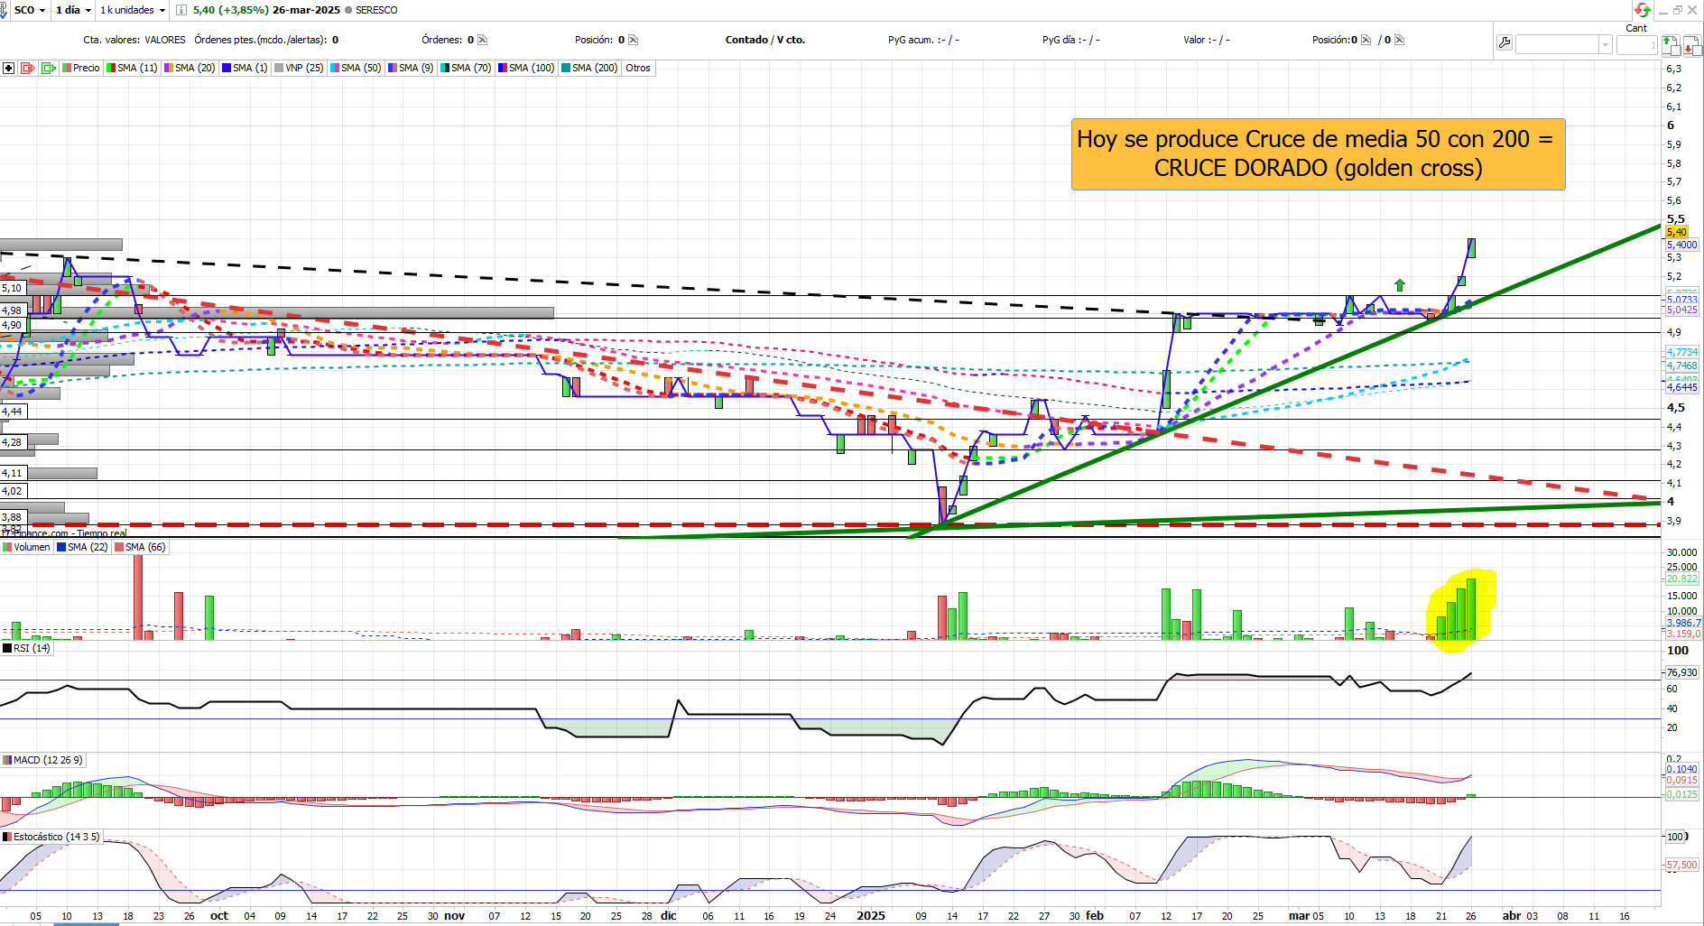Click the RSI (14) panel label
This screenshot has width=1704, height=926.
tap(26, 648)
